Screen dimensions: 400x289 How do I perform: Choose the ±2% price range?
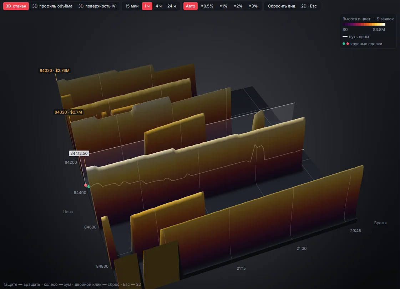tap(238, 6)
